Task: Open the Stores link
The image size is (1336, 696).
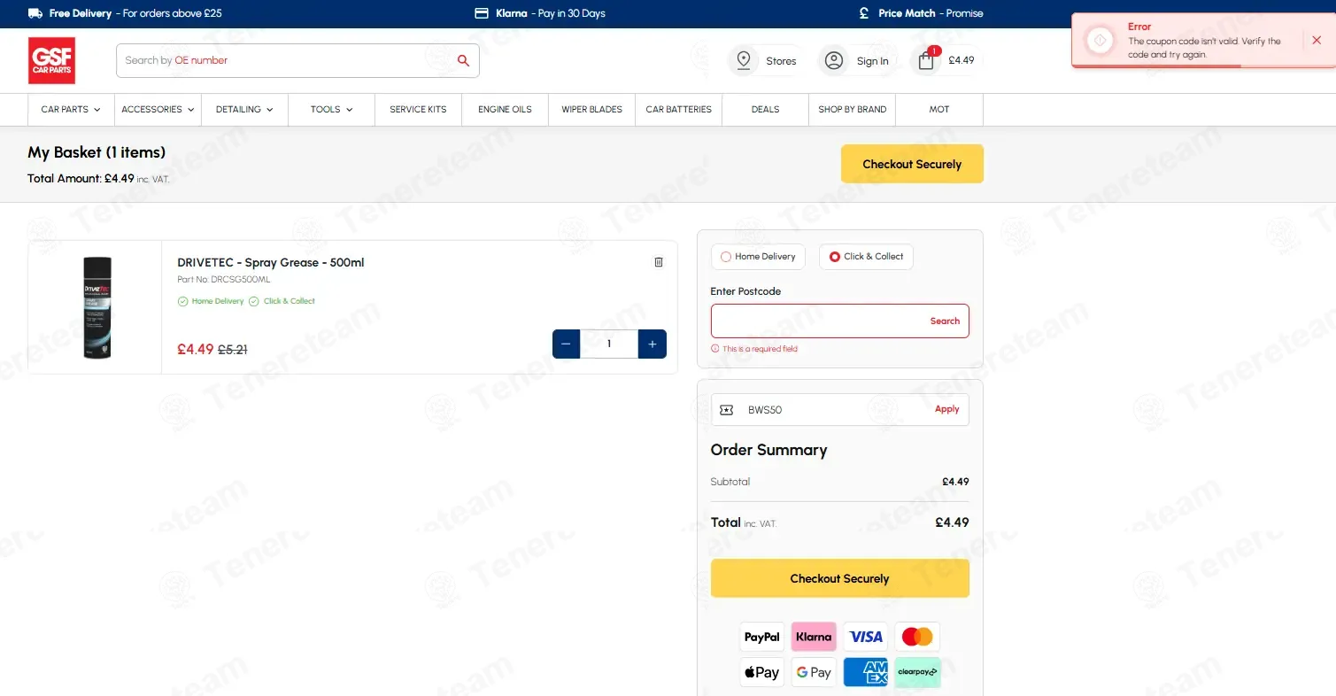Action: (781, 61)
